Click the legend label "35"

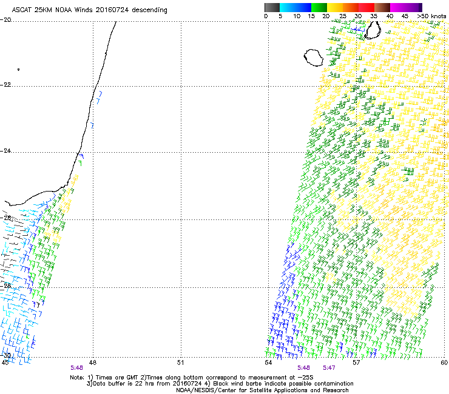[x=374, y=16]
